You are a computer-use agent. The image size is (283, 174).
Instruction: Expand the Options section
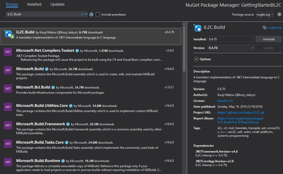pyautogui.click(x=196, y=59)
